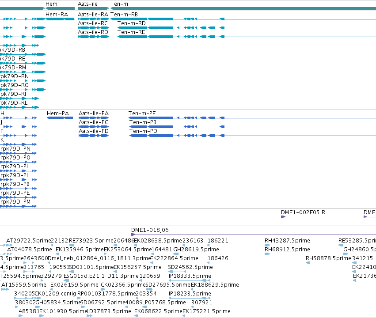Click EST LD37873.5prime label

[x=109, y=311]
